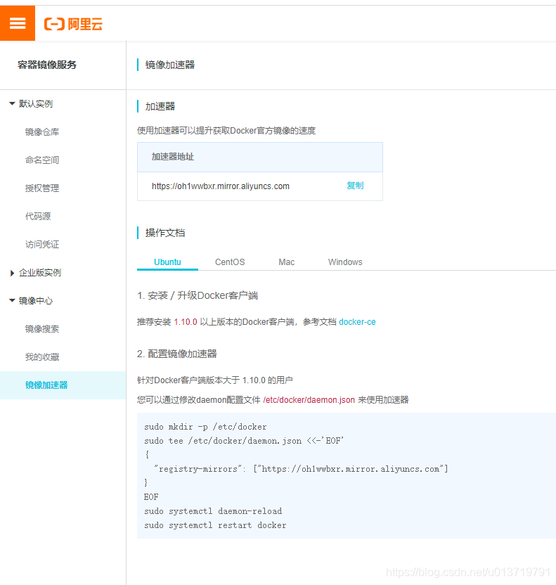Click the 'sudo systemctl restart docker' line
556x585 pixels.
[215, 525]
